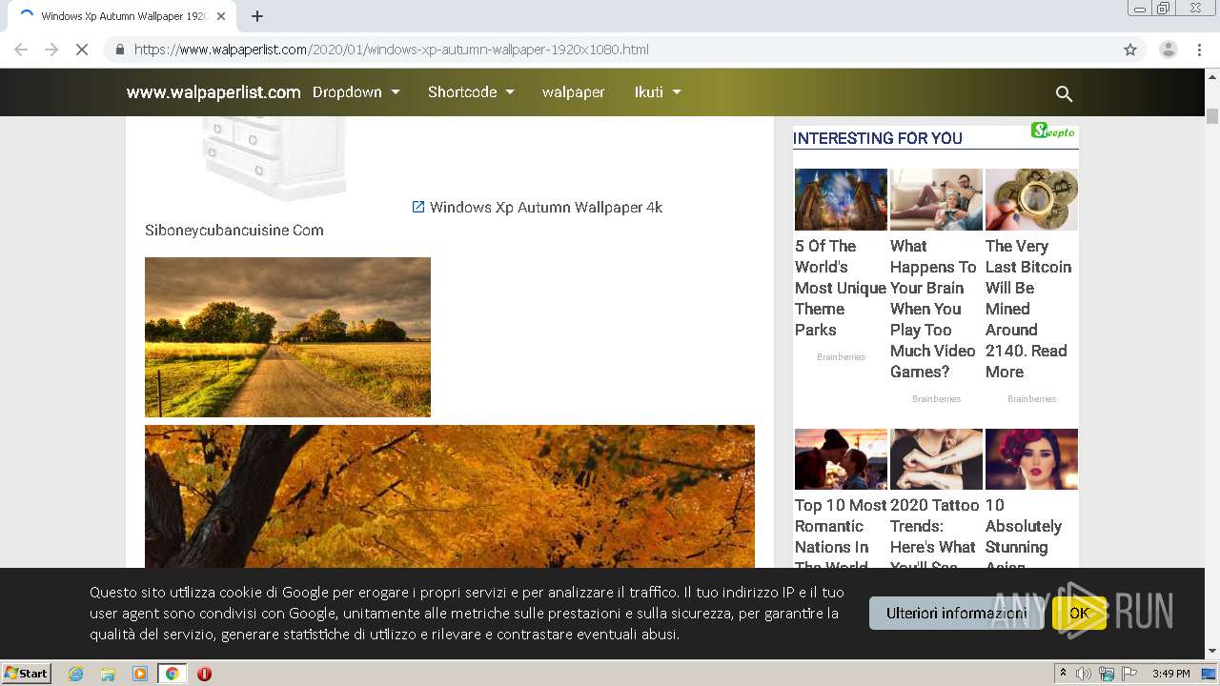
Task: Click the clock showing 3:49 PM
Action: 1170,674
